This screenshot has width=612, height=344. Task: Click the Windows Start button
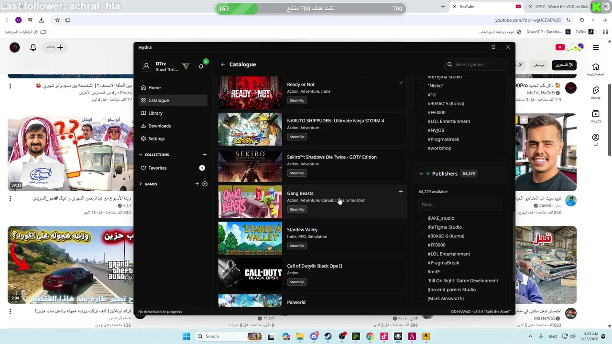(186, 336)
